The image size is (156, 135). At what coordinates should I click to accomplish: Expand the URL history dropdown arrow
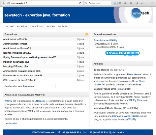tap(77, 3)
